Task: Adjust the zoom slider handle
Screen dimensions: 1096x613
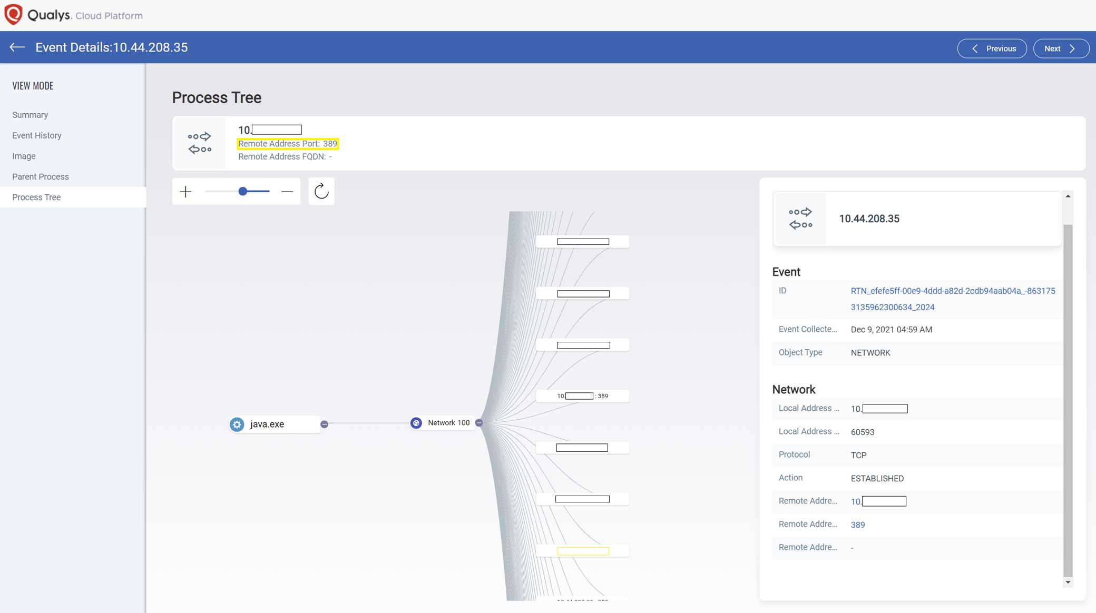Action: tap(243, 192)
